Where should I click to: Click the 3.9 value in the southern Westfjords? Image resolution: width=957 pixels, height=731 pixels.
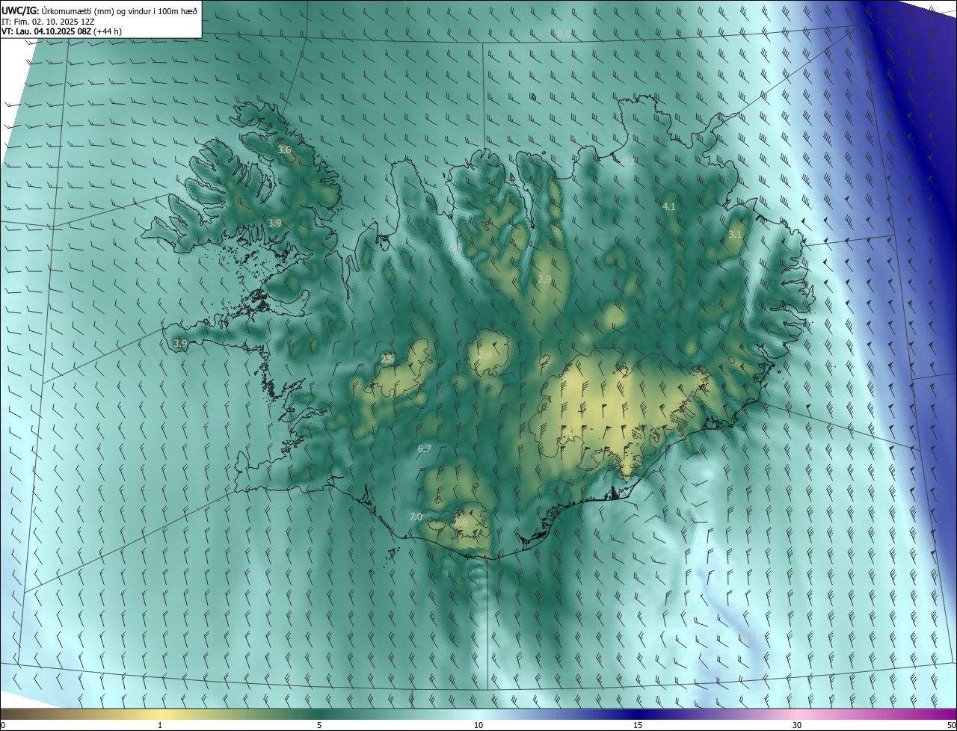tap(274, 223)
